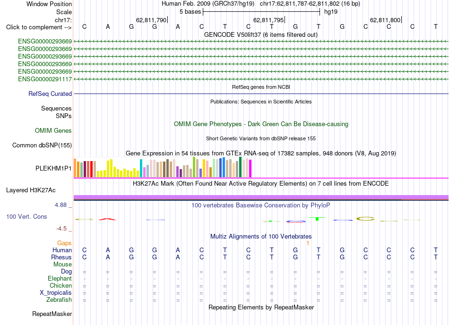Click the 'chr17:' ruler label
Image resolution: width=449 pixels, height=325 pixels.
point(63,20)
